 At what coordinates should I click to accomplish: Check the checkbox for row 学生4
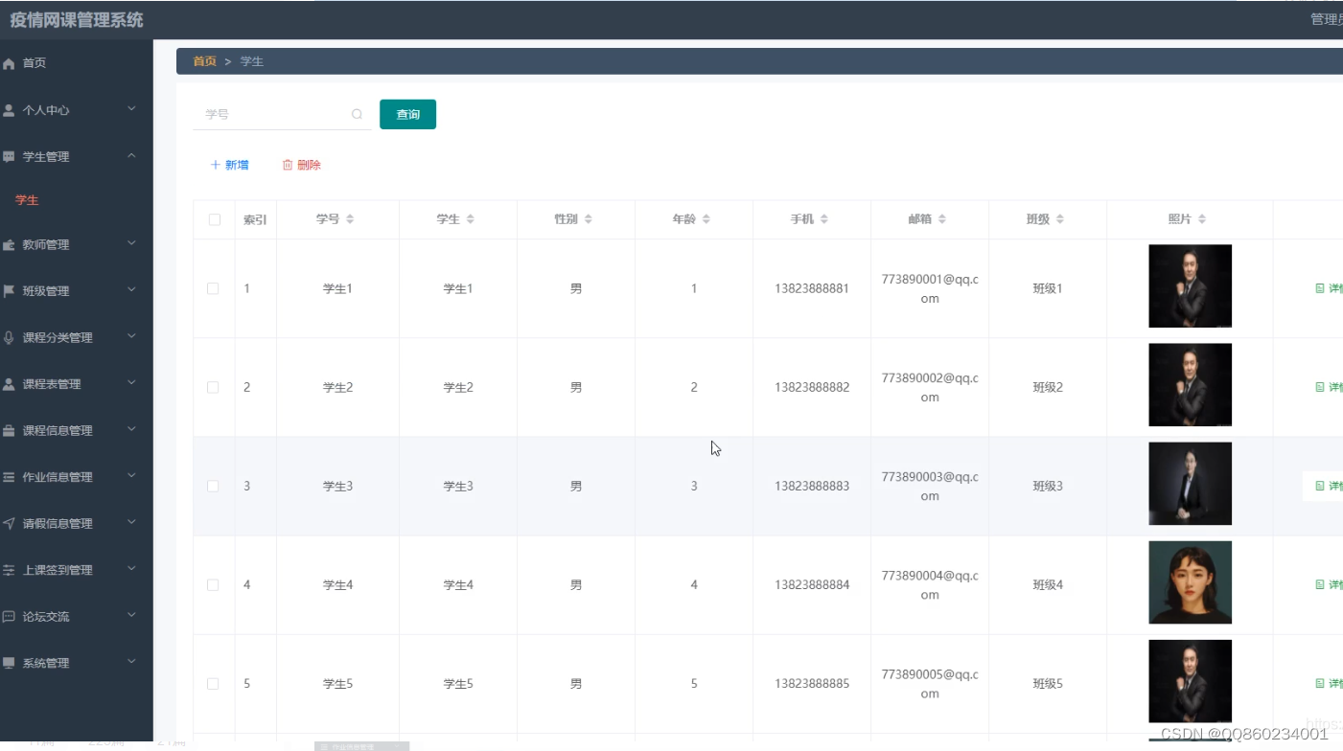[x=213, y=584]
